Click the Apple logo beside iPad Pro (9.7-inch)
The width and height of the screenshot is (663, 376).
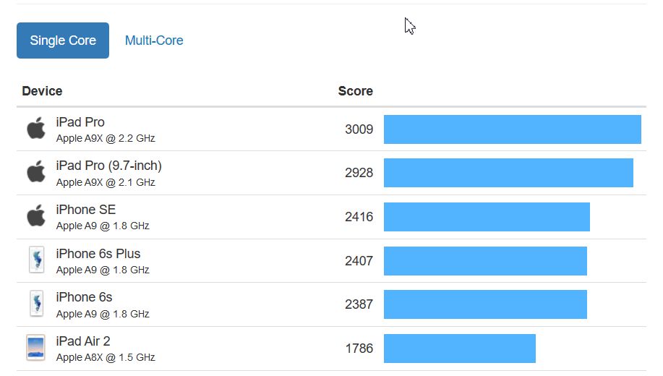click(x=36, y=171)
